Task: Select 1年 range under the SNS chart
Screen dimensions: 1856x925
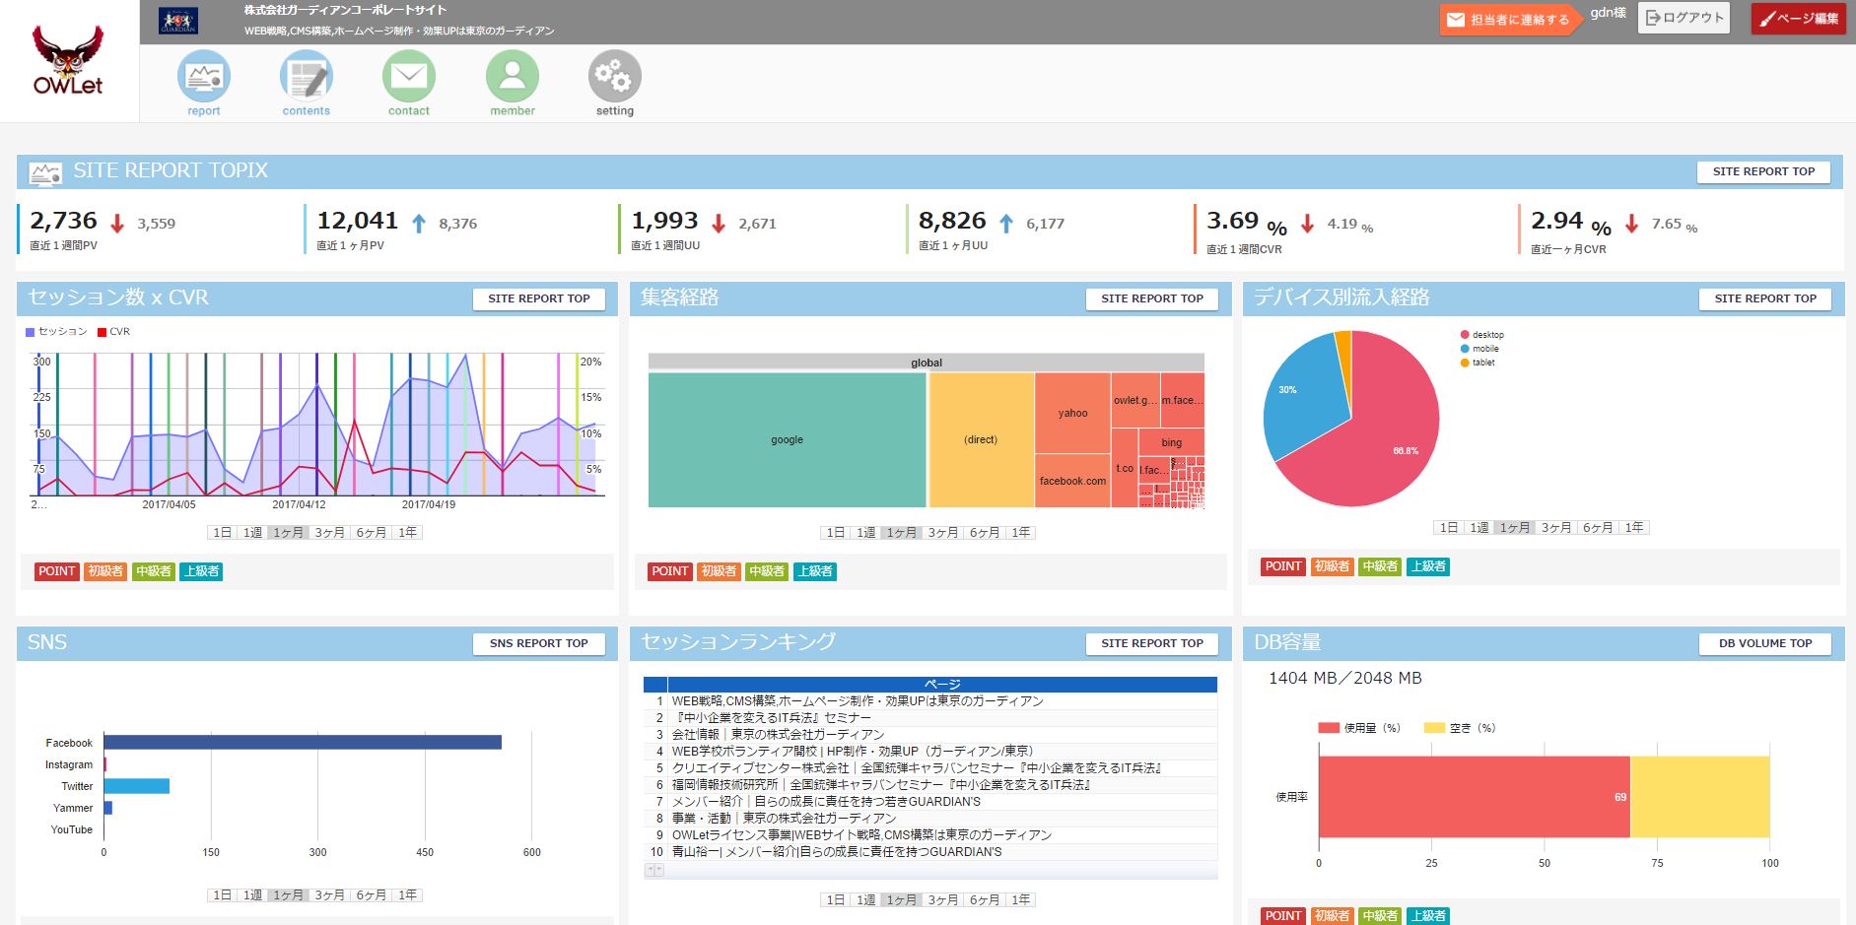Action: coord(407,895)
